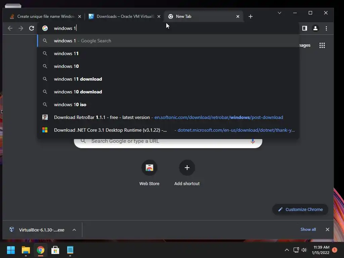Open the side panel icon
This screenshot has width=344, height=258.
point(304,28)
